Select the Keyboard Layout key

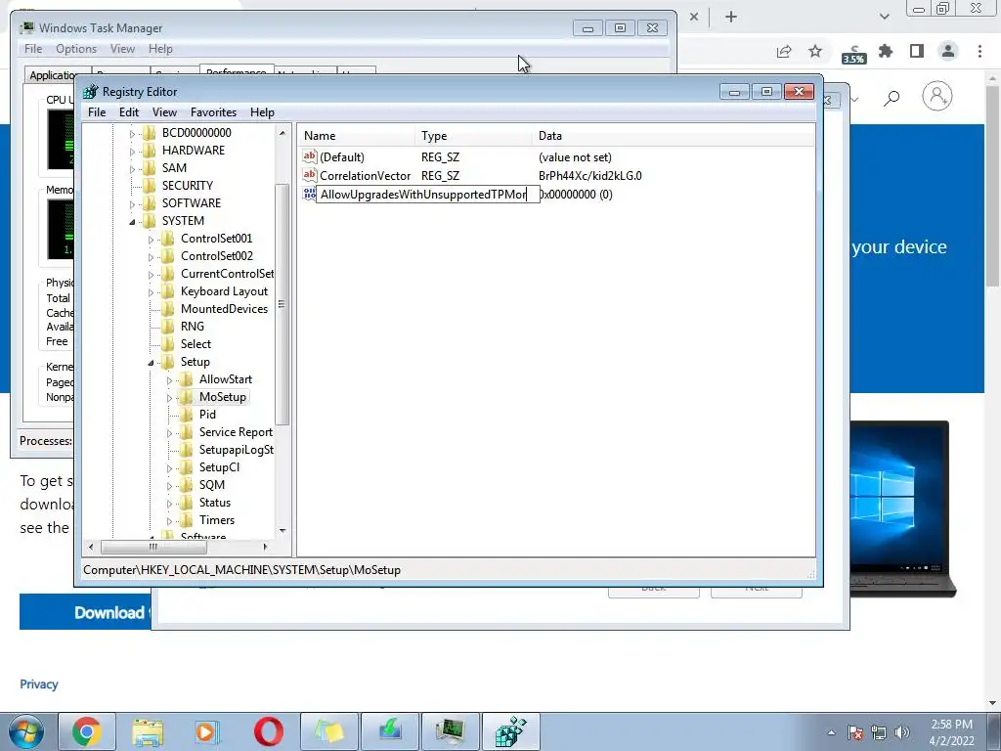pos(224,291)
